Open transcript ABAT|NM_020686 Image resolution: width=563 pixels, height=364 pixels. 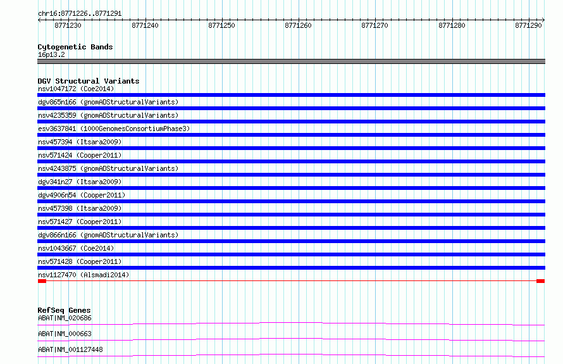click(65, 318)
